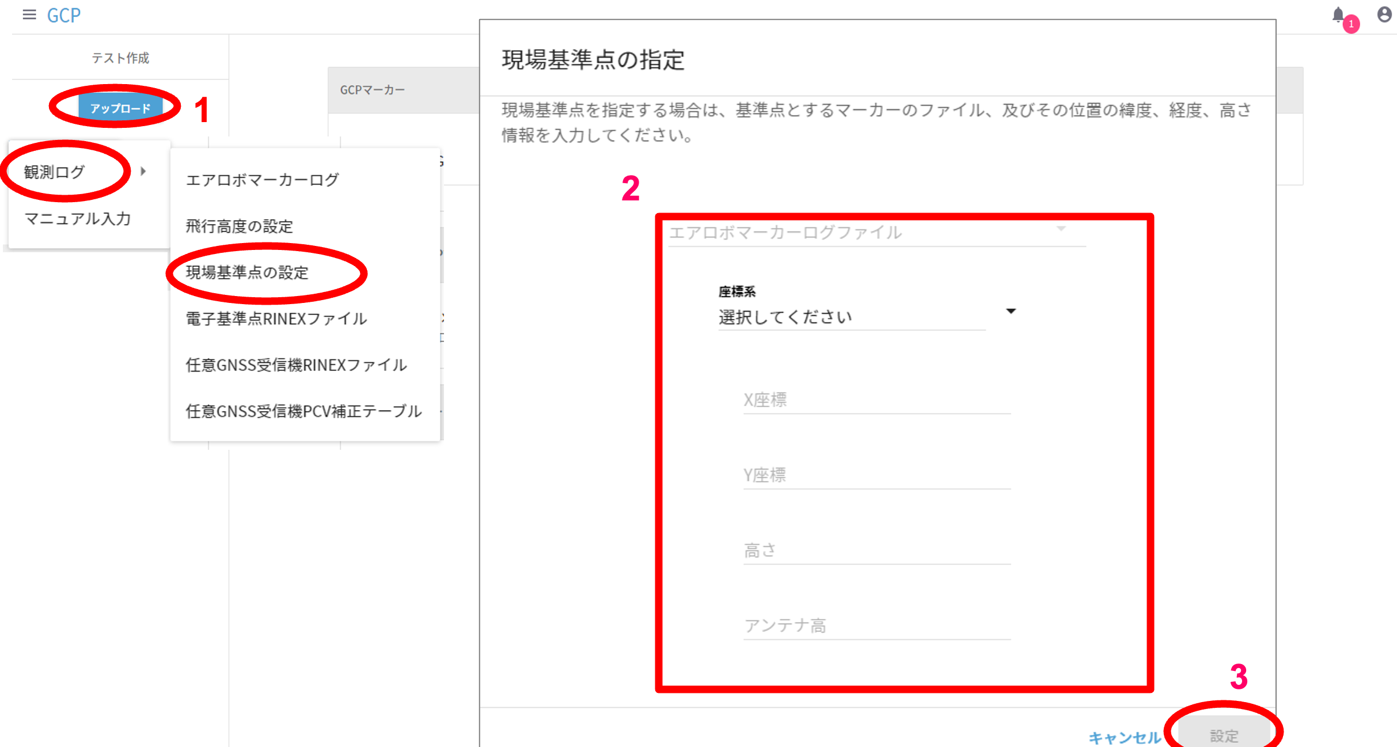Open the user account icon
This screenshot has width=1397, height=747.
coord(1384,14)
